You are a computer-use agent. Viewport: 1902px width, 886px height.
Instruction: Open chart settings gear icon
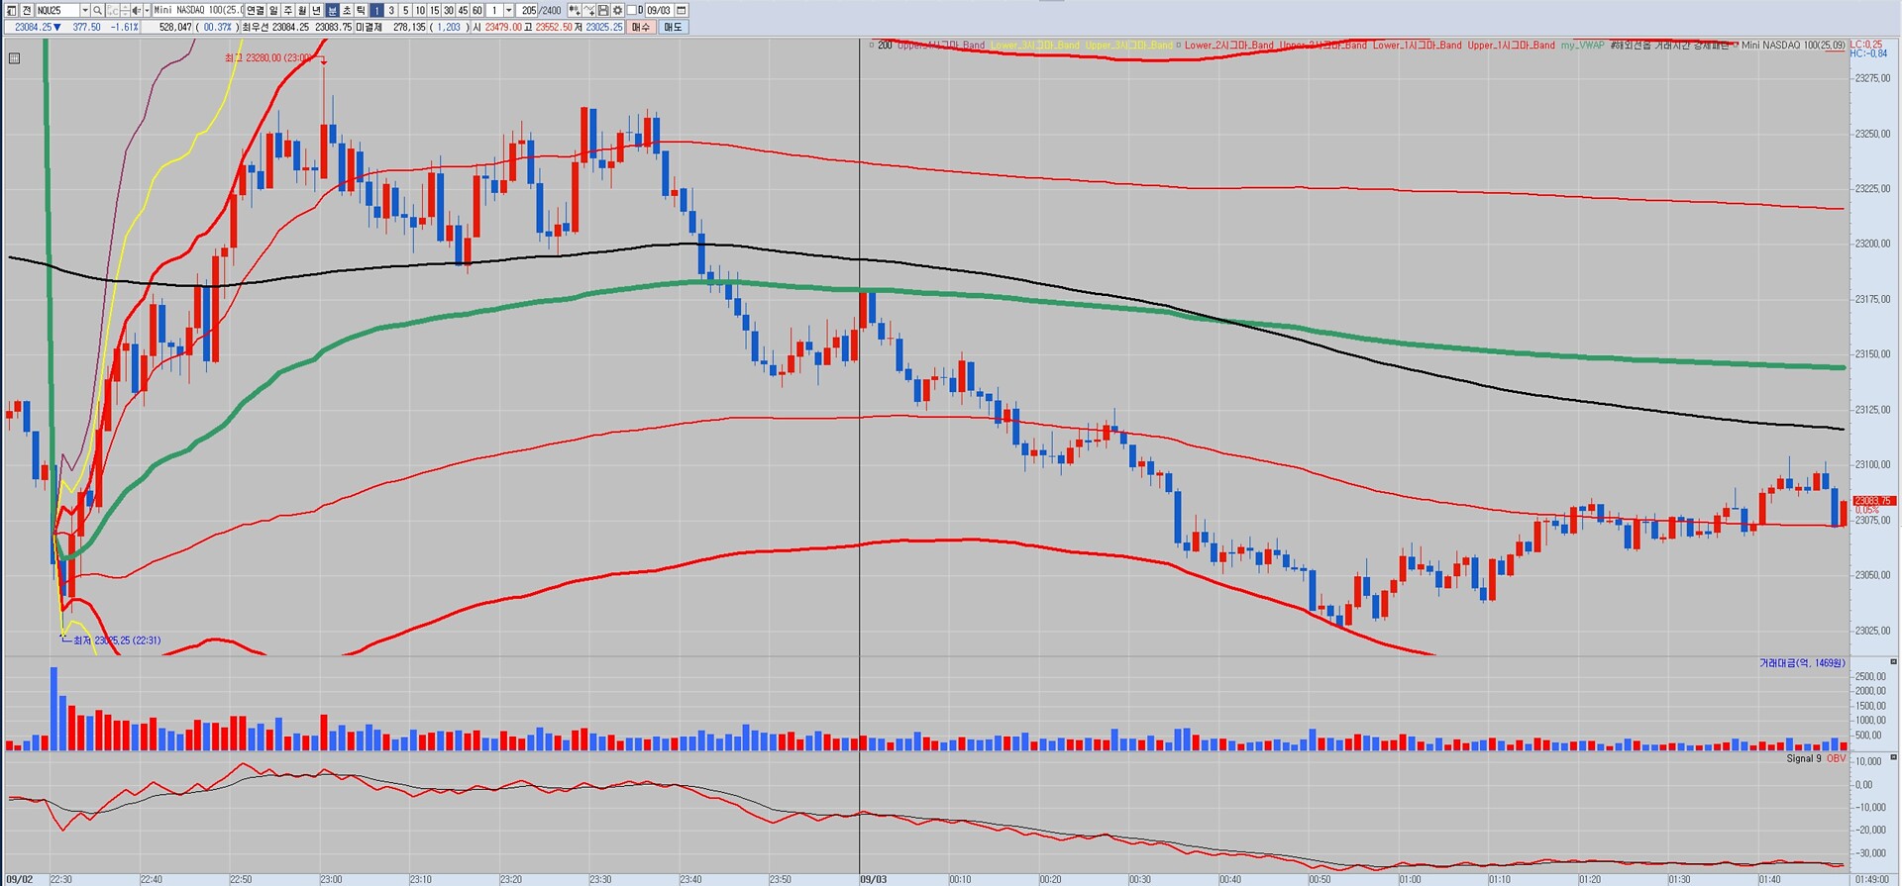[x=617, y=10]
